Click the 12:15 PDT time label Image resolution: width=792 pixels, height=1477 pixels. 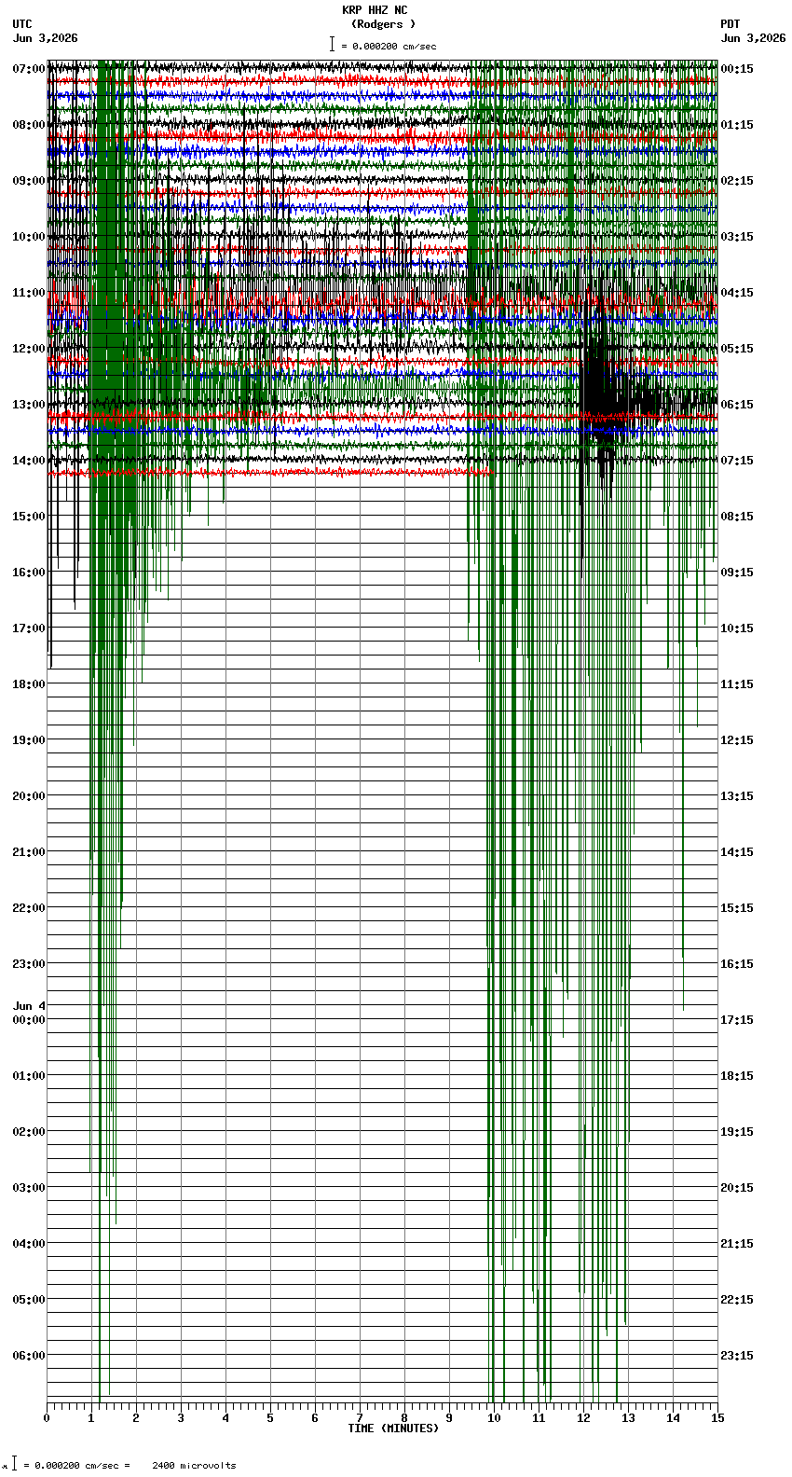pyautogui.click(x=737, y=740)
